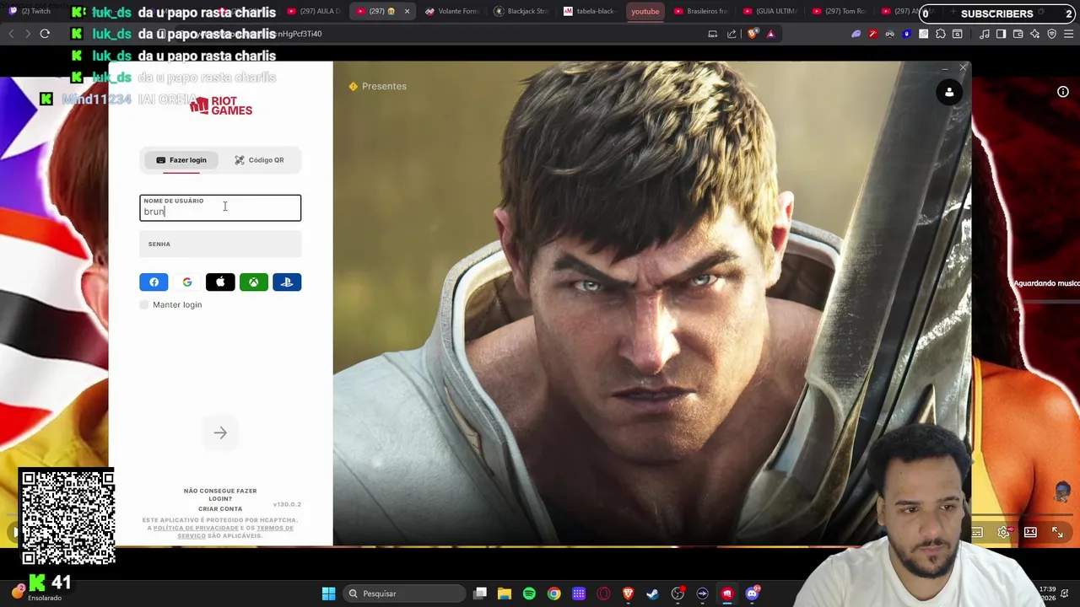Switch to the Twitch browser tab
This screenshot has width=1080, height=607.
coord(31,11)
